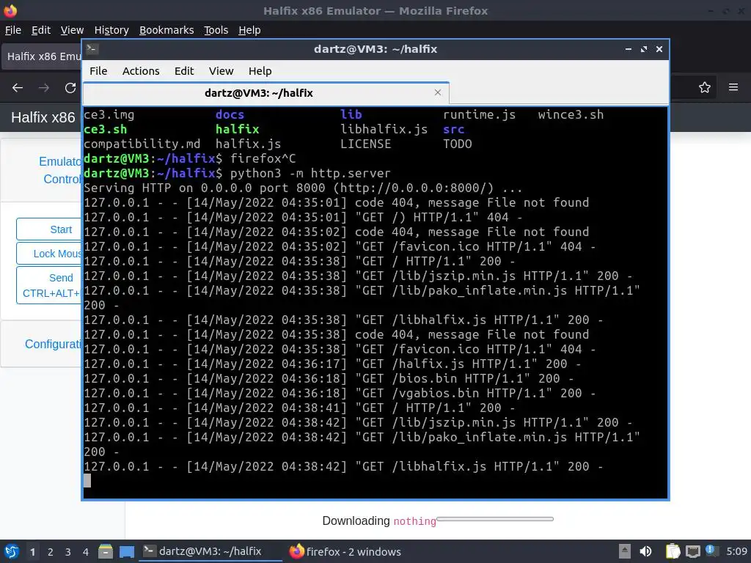
Task: Click the 'GET /bios.bin' log line
Action: tap(329, 378)
